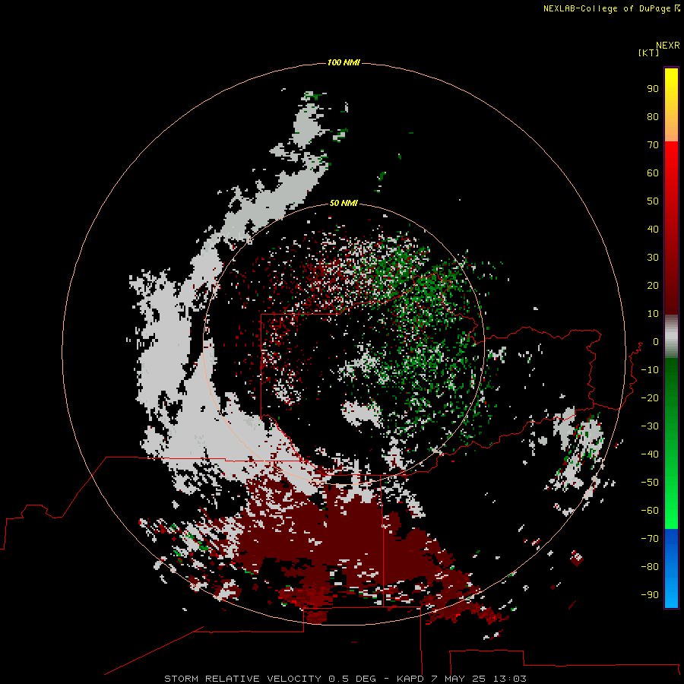The image size is (684, 684).
Task: Click the -30 value on the velocity scale
Action: (650, 426)
